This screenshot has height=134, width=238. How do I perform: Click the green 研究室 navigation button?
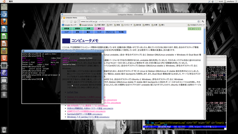click(67, 29)
